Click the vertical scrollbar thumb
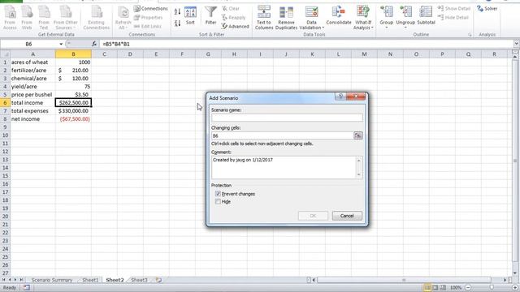The height and width of the screenshot is (292, 520). click(x=515, y=161)
